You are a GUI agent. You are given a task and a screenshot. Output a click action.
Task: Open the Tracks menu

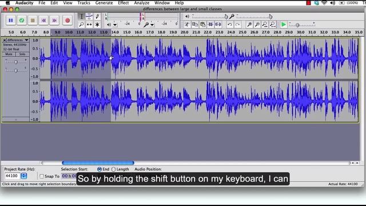[83, 3]
